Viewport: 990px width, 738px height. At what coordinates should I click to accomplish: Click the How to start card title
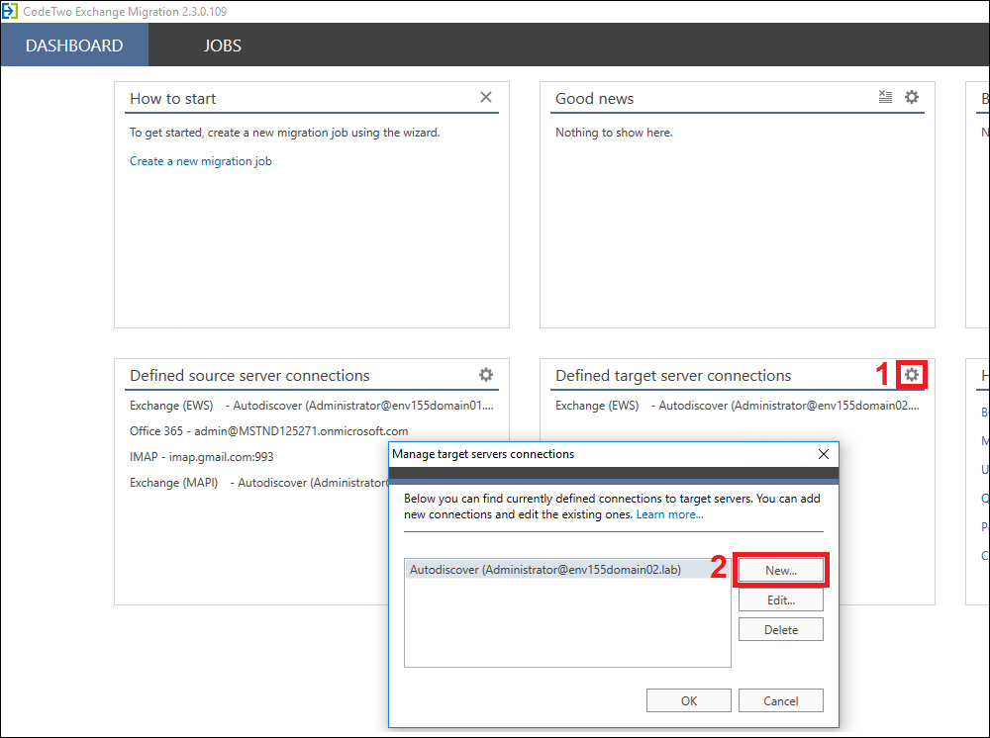click(x=172, y=98)
